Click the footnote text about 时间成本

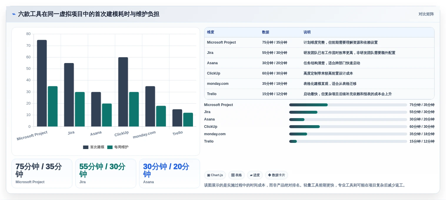pyautogui.click(x=305, y=185)
